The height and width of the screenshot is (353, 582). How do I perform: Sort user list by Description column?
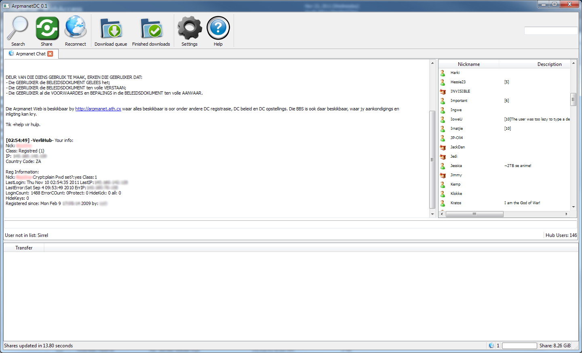click(535, 64)
